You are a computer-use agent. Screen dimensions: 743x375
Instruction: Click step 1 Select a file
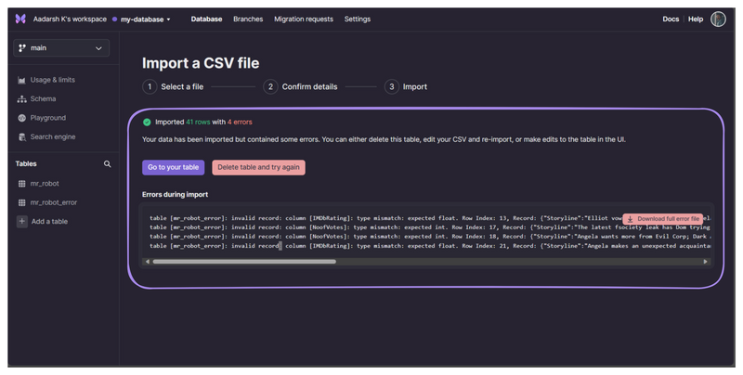[173, 87]
